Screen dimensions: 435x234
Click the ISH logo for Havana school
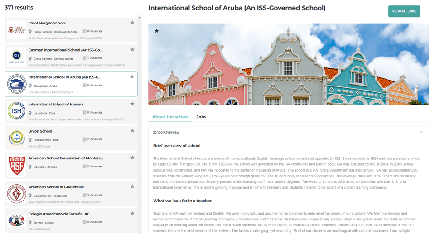click(17, 111)
